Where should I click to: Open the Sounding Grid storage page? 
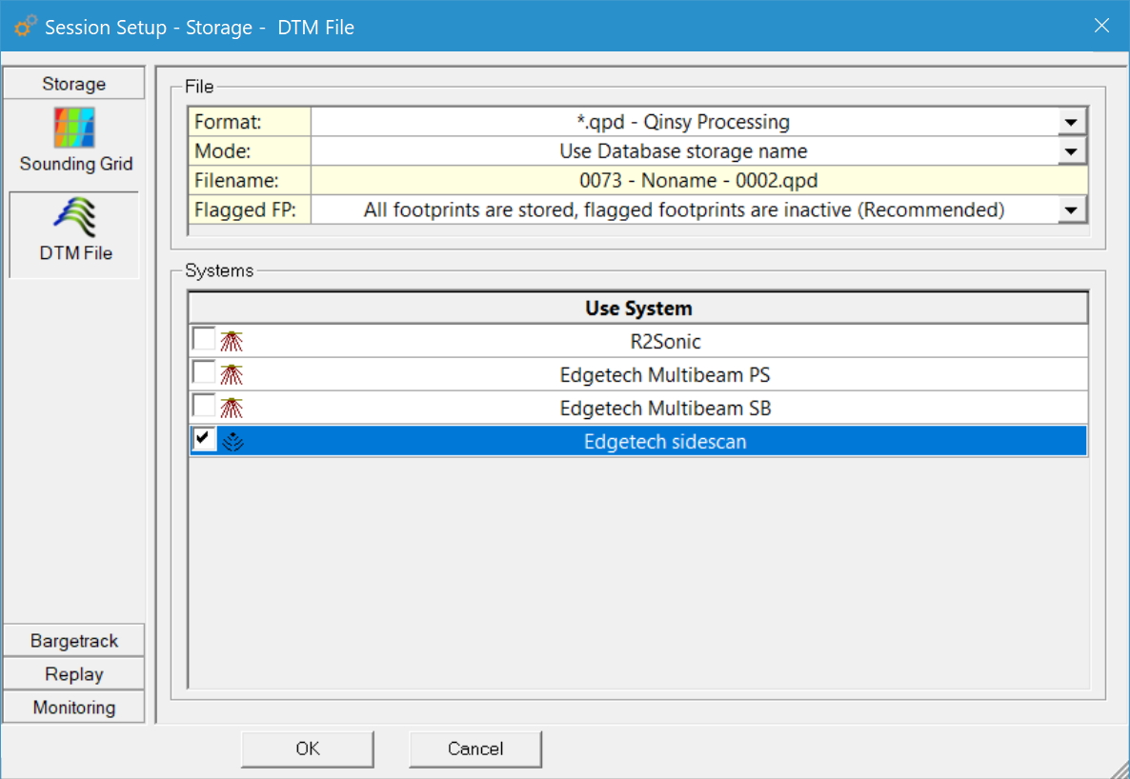click(x=74, y=139)
